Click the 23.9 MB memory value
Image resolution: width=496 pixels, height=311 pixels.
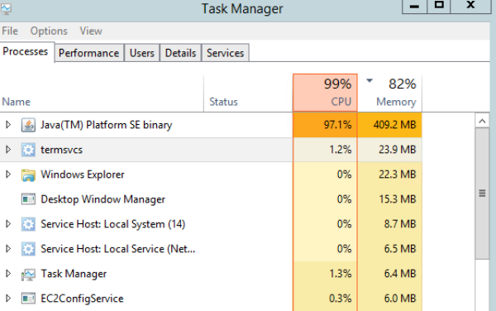[398, 150]
